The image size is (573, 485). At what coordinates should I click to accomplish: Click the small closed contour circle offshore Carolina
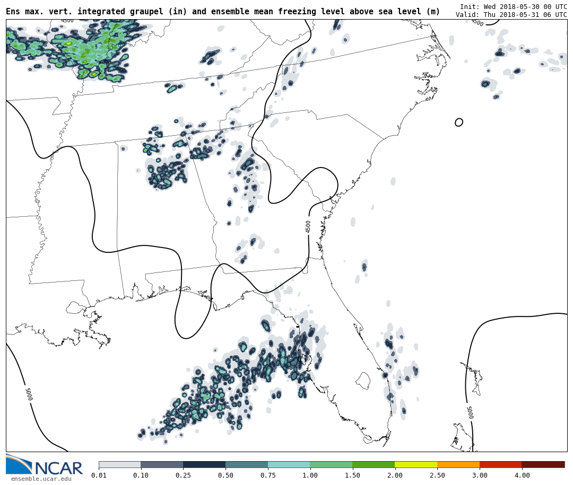(x=459, y=122)
